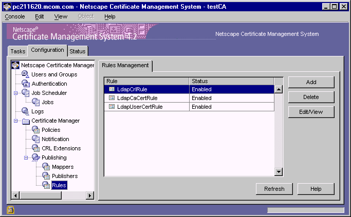Switch to the Tasks tab
The image size is (351, 217).
coord(17,51)
